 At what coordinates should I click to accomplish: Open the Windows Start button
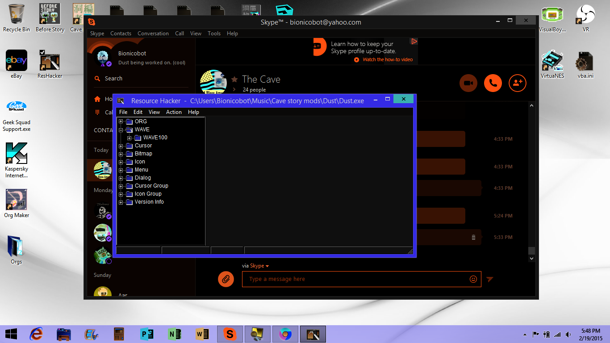click(11, 334)
